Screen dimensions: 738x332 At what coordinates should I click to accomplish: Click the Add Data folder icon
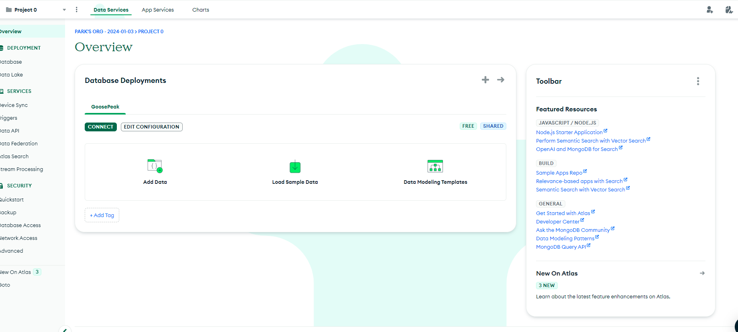(155, 166)
